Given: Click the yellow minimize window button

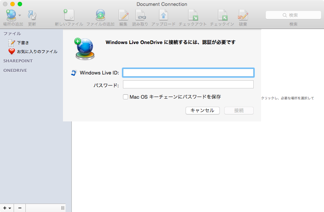Looking at the screenshot, I should pos(13,4).
